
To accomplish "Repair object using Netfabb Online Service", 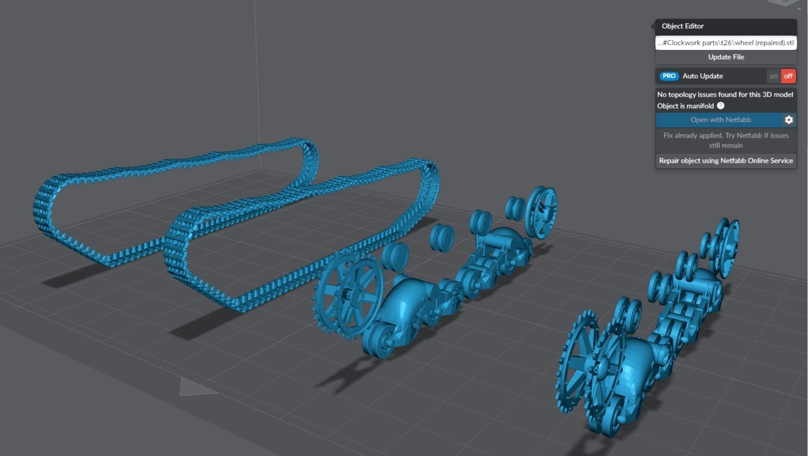I will coord(726,161).
